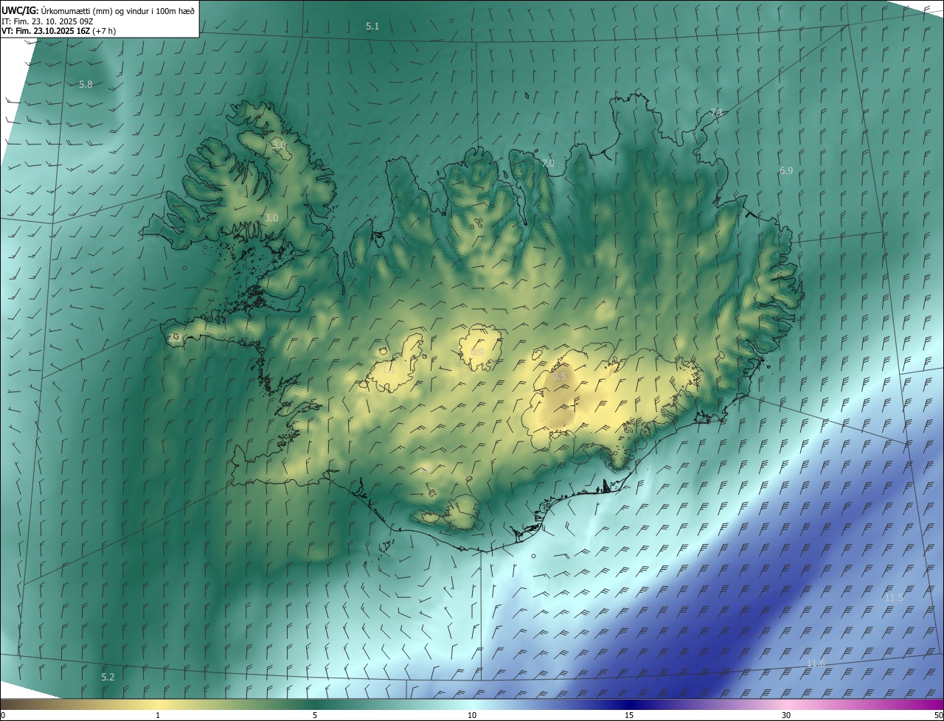
Task: Click the 0 tick on the colour scale
Action: coord(3,715)
